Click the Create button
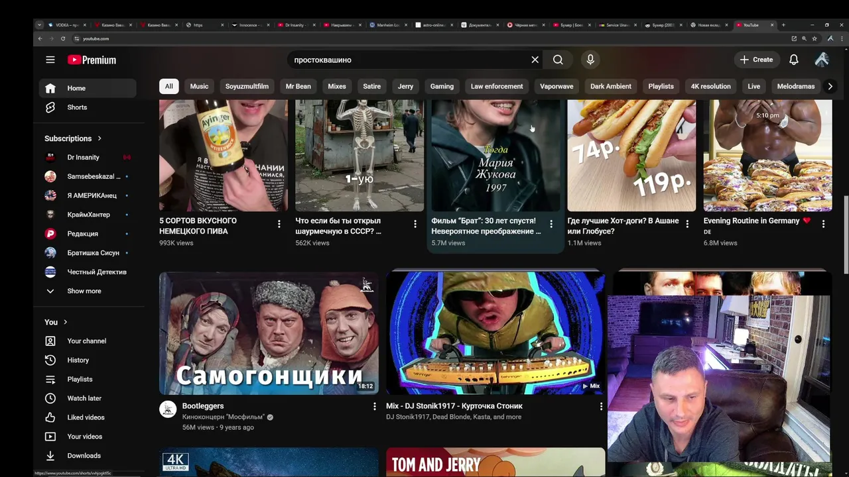Image resolution: width=849 pixels, height=477 pixels. coord(757,60)
